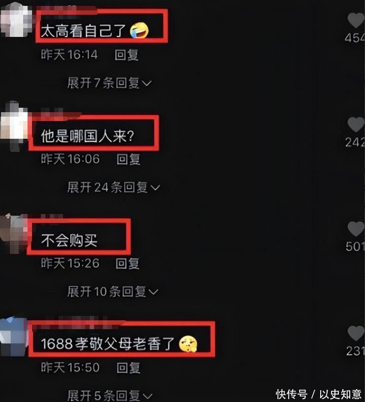Like the comment "他是哪国人来?"
Screen dimensions: 365x402
(x=356, y=124)
